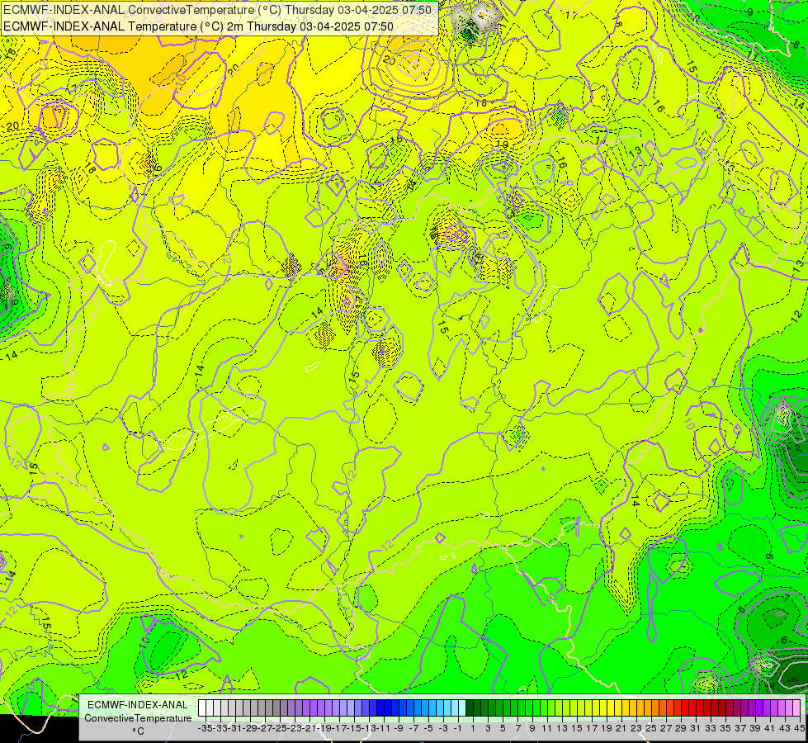Image resolution: width=808 pixels, height=743 pixels.
Task: Click the '°C' unit label in legend
Action: click(138, 731)
